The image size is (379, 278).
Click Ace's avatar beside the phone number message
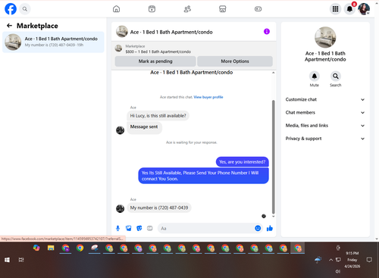[x=120, y=208]
